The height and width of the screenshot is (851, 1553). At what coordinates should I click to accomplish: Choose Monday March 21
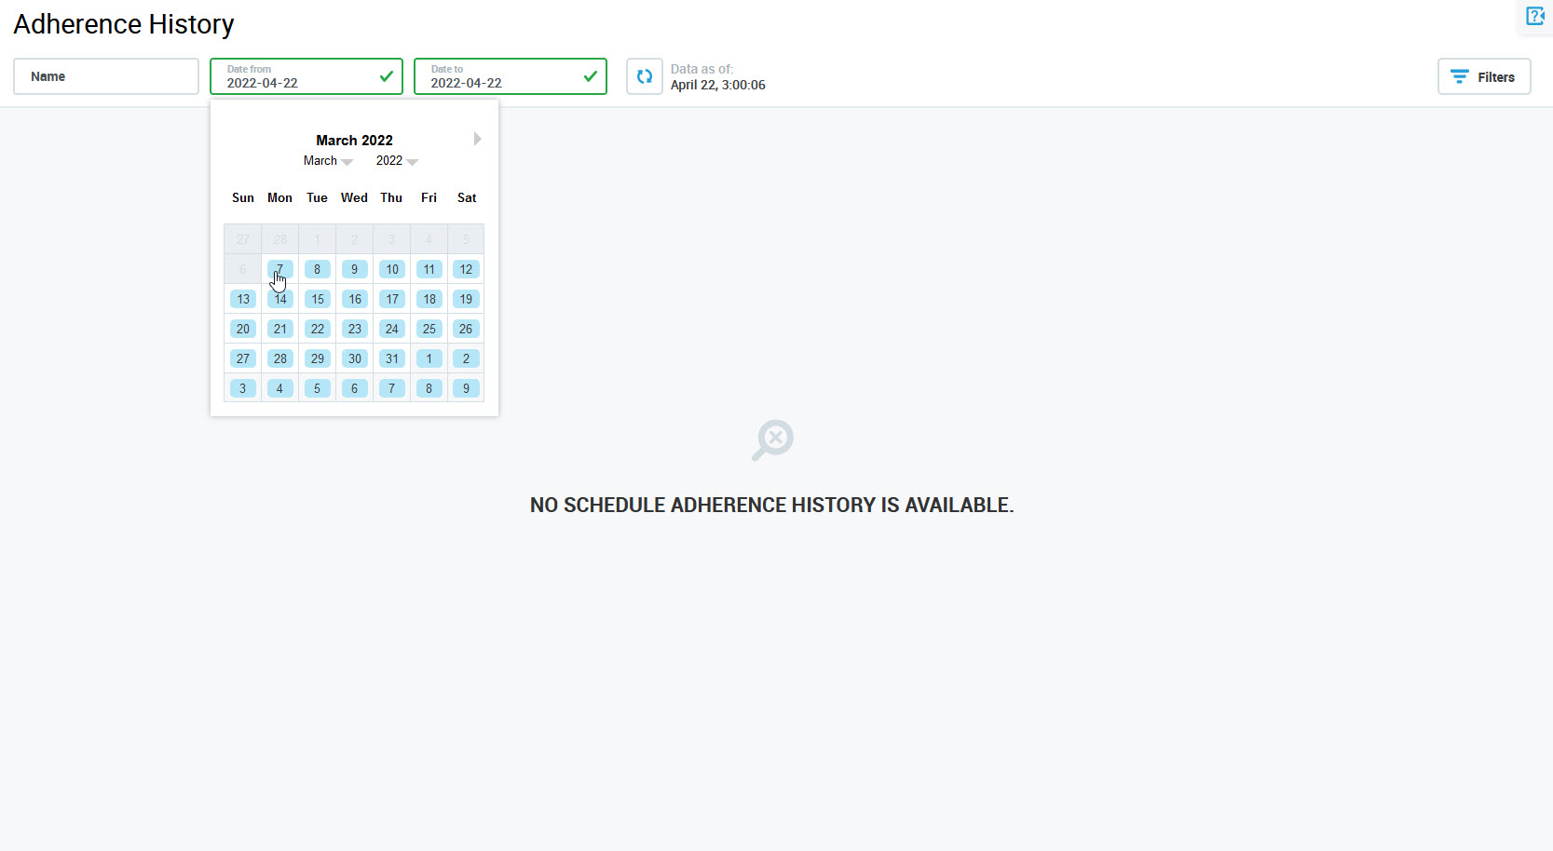click(280, 329)
